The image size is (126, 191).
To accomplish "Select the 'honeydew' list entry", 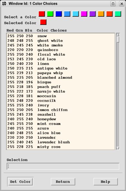I will click(x=61, y=119).
